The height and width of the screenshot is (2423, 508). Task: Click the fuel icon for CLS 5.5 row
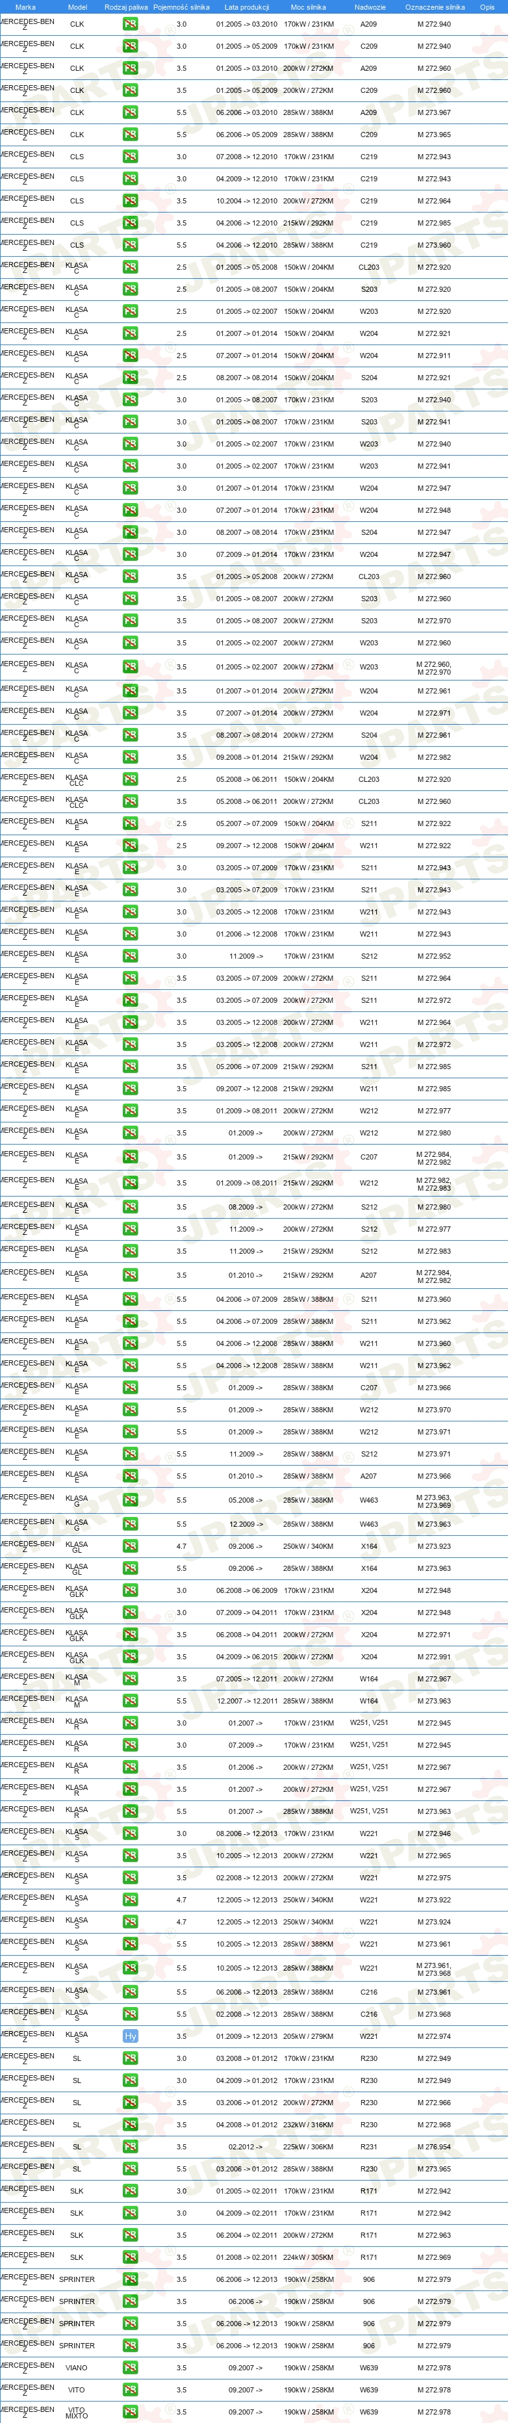[x=130, y=246]
